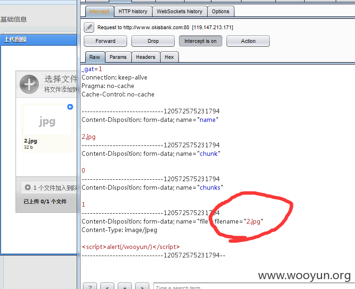
Task: Click the form-data name="chunk" line
Action: click(151, 153)
